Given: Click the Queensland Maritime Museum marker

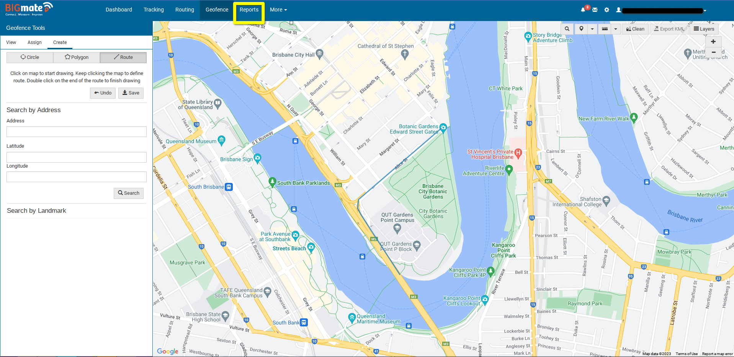Looking at the screenshot, I should [352, 318].
